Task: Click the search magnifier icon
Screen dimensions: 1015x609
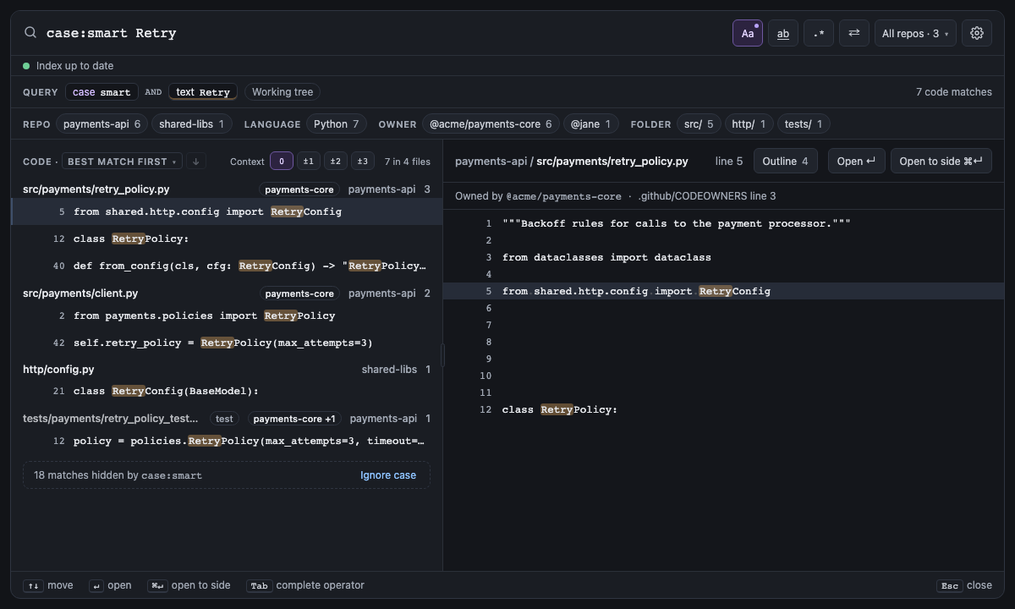Action: [x=30, y=33]
